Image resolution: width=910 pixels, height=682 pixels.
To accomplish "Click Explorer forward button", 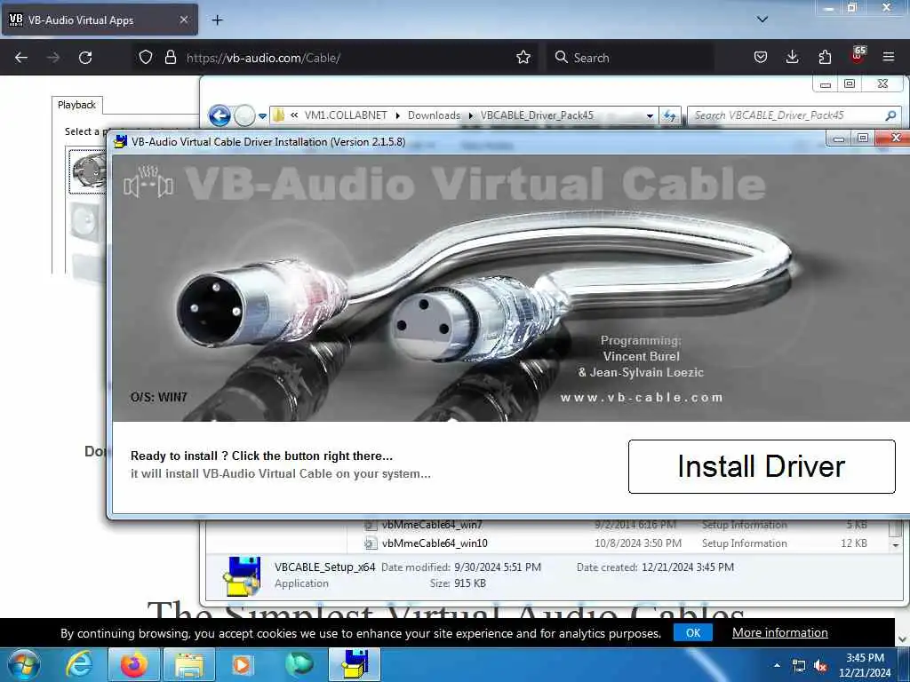I will (244, 115).
